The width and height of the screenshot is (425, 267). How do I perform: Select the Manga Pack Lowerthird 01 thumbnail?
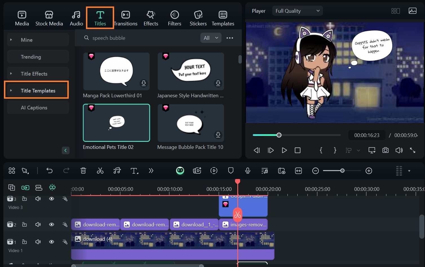pos(116,71)
